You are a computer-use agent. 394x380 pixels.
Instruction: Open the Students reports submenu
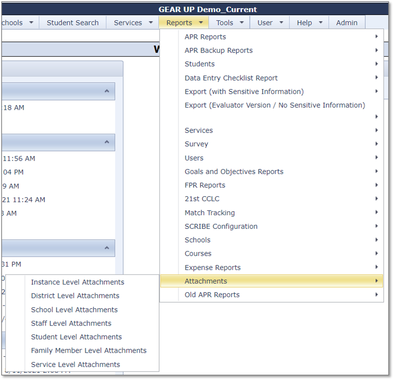click(x=271, y=64)
